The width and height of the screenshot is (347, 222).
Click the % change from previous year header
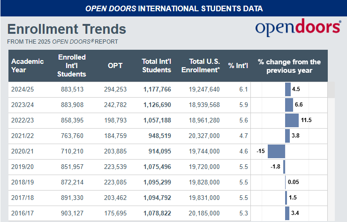[x=289, y=66]
